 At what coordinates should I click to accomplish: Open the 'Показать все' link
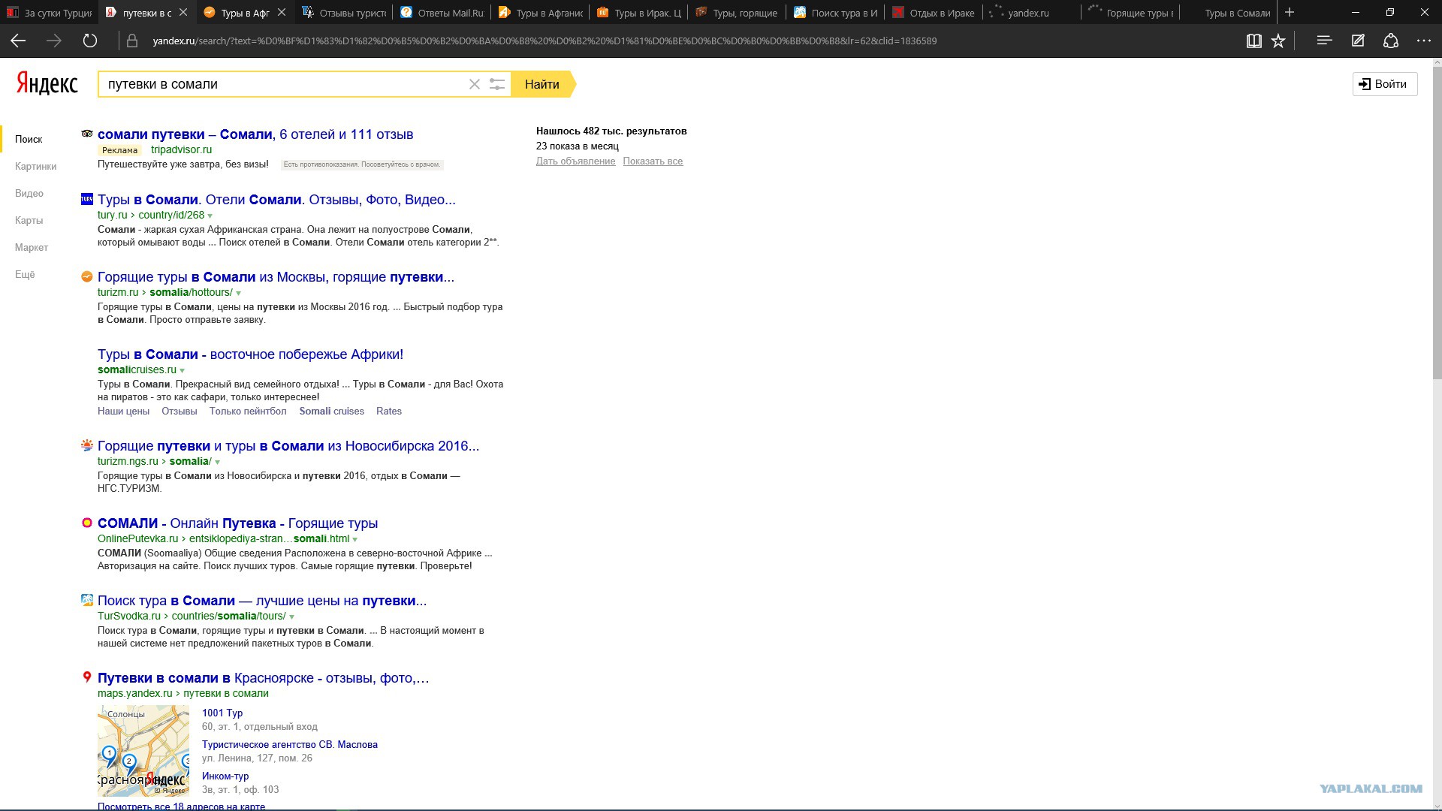(653, 161)
